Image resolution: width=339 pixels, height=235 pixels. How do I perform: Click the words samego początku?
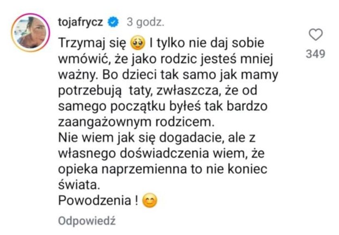click(112, 107)
